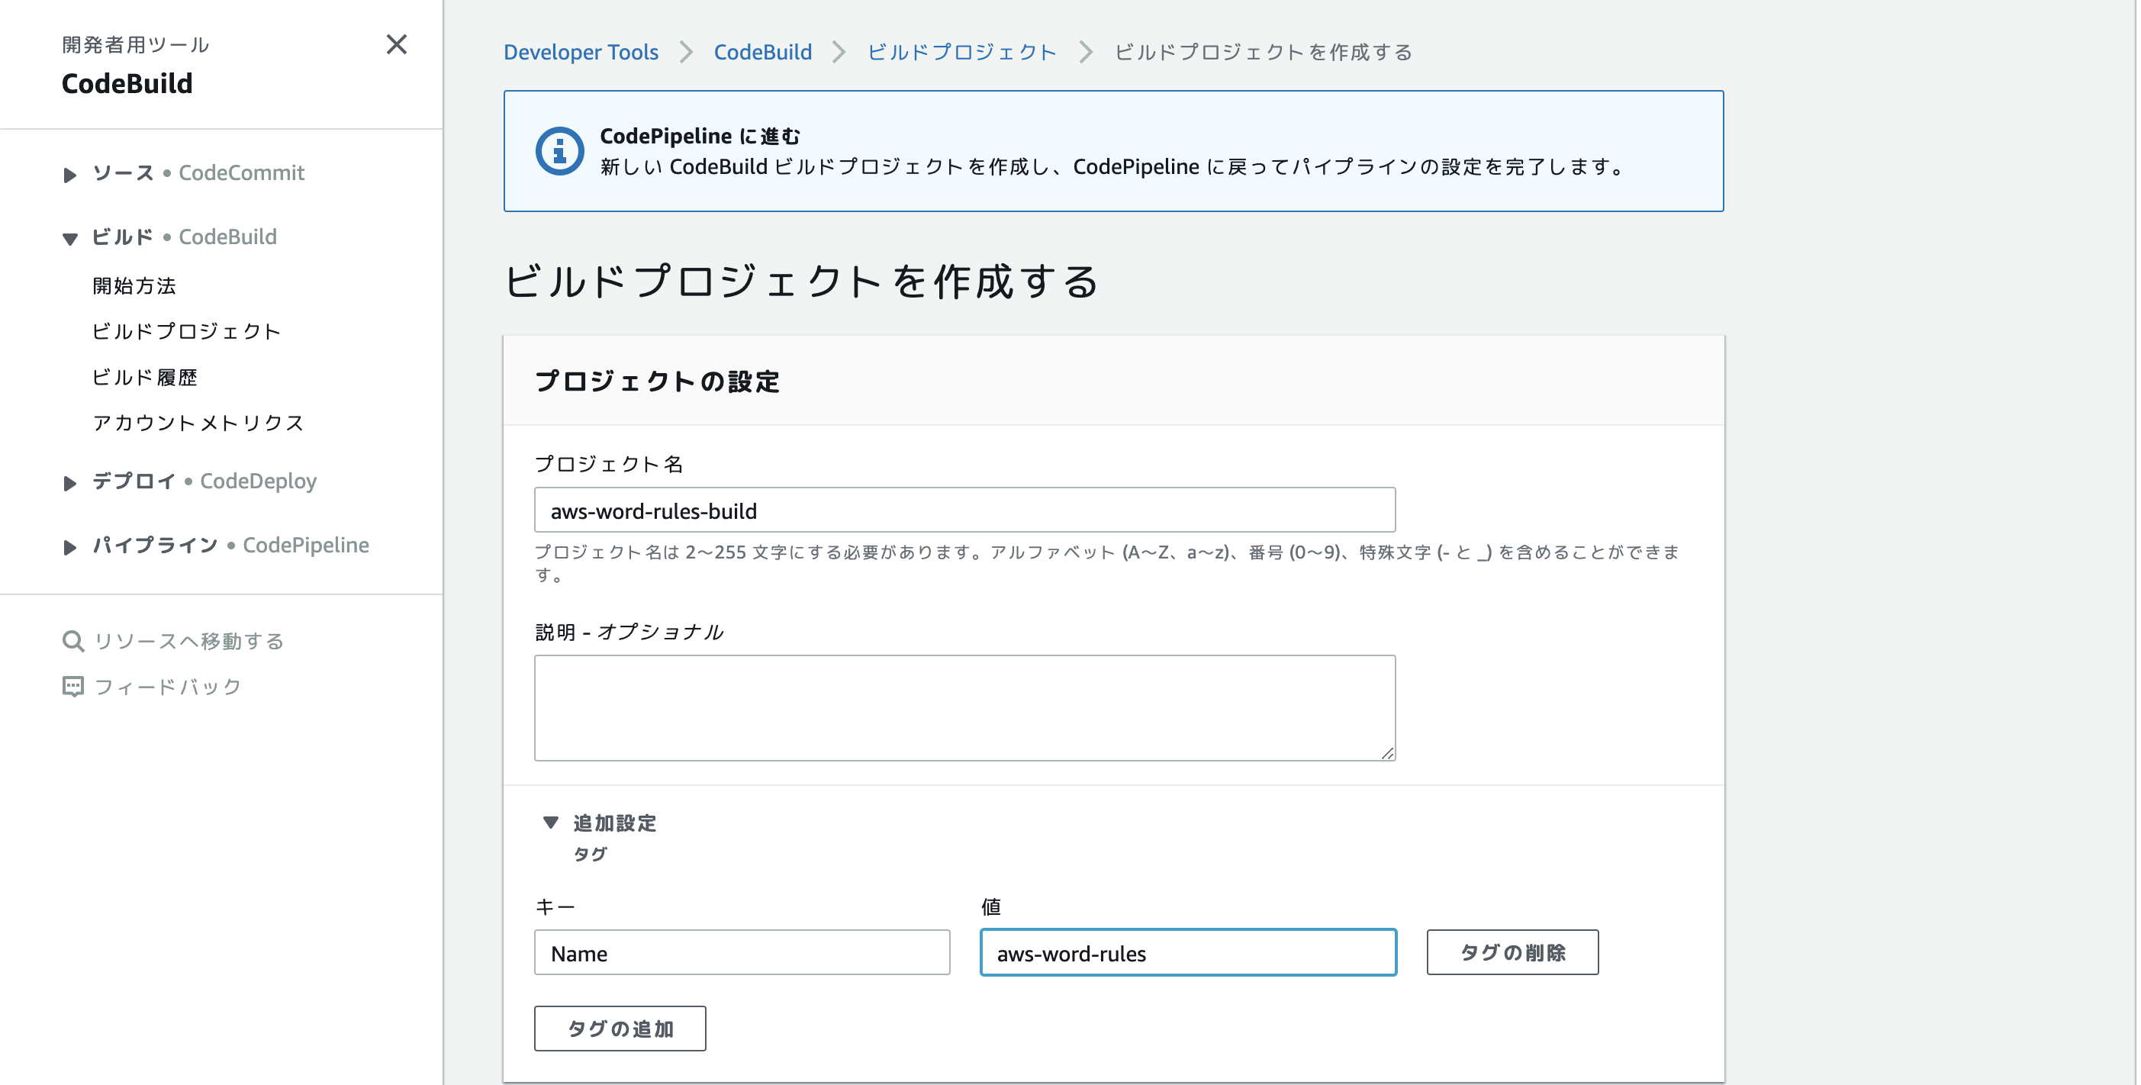Viewport: 2141px width, 1085px height.
Task: Click the CodePipeline に進む banner title
Action: pyautogui.click(x=700, y=136)
